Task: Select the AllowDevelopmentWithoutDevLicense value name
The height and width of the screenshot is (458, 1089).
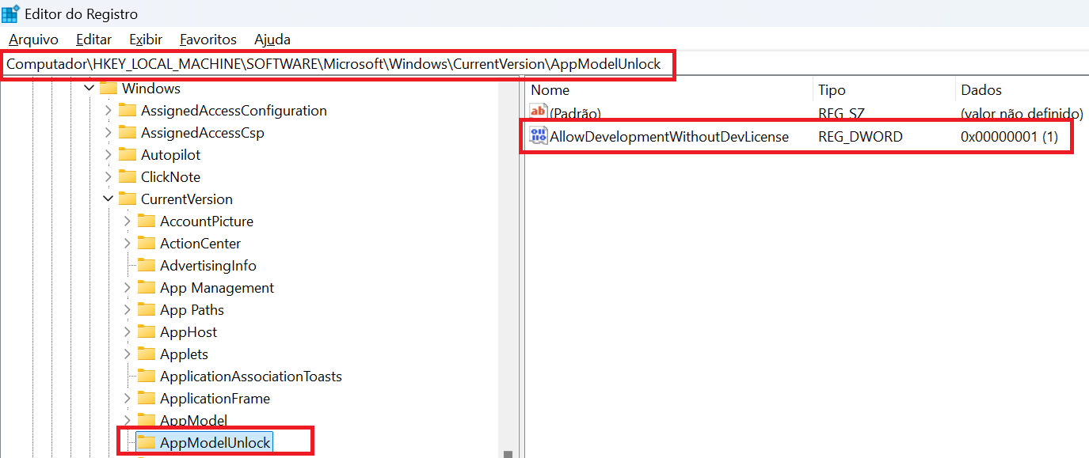Action: coord(669,137)
